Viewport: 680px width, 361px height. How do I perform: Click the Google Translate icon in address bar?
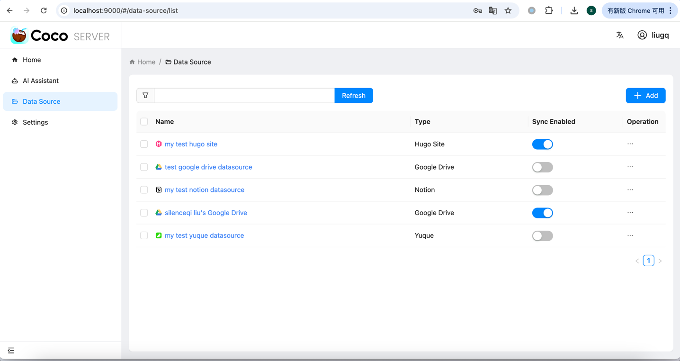[x=493, y=10]
